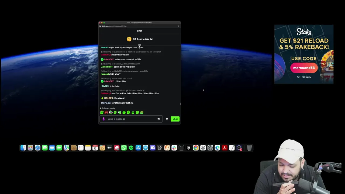Click username hhh325 in chat

pyautogui.click(x=105, y=86)
